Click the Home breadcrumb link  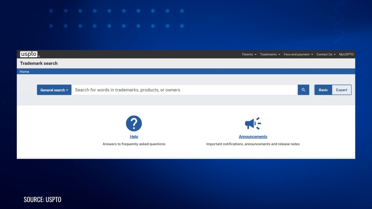pyautogui.click(x=24, y=71)
